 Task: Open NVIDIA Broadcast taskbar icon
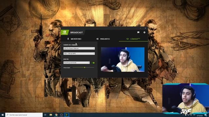click(67, 115)
